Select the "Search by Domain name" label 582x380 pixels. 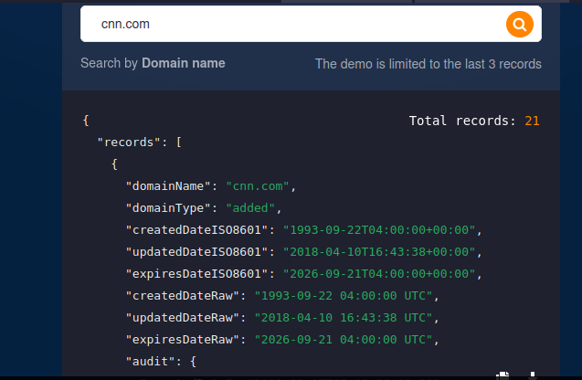(x=153, y=63)
